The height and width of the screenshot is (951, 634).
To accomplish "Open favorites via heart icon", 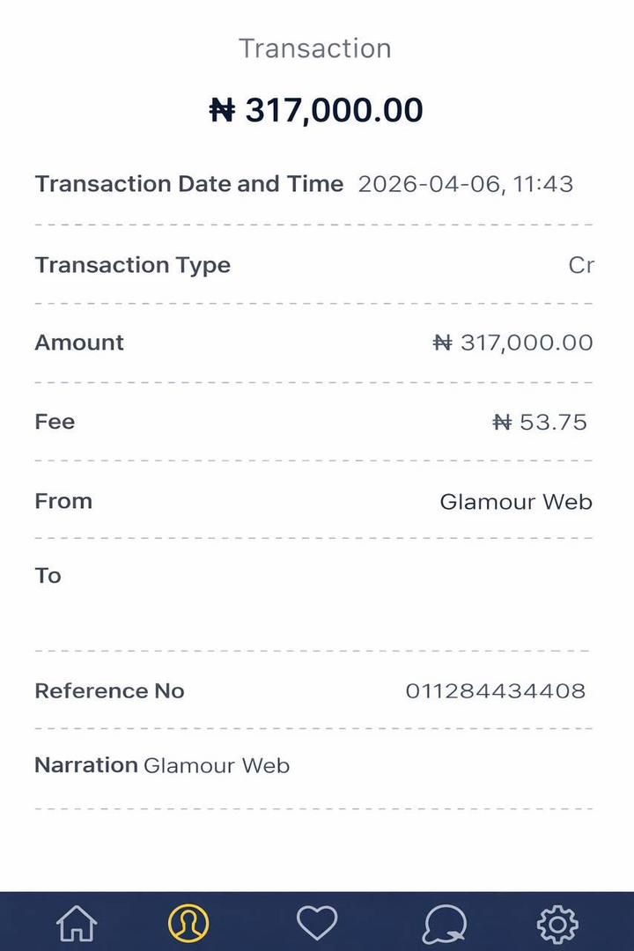I will [x=317, y=924].
